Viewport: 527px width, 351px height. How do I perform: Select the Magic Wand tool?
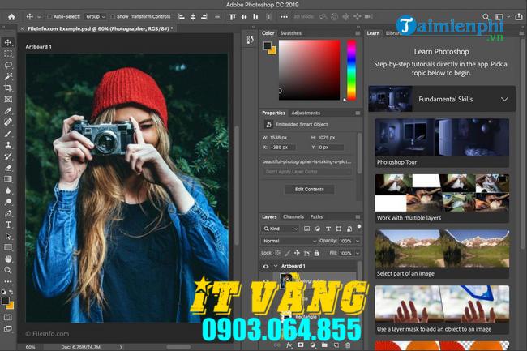(8, 76)
